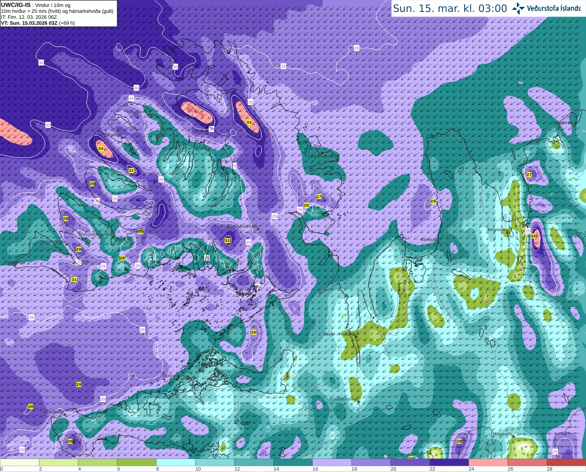Image resolution: width=586 pixels, height=472 pixels.
Task: Click the yellow 32 gust label east of Bergstaðir
Action: 533,236
